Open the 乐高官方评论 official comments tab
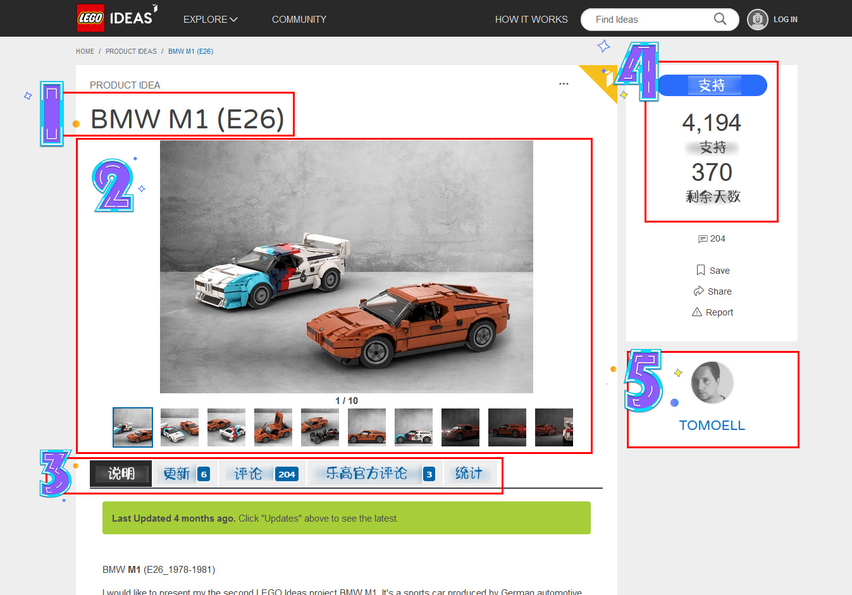This screenshot has width=852, height=595. pos(376,474)
